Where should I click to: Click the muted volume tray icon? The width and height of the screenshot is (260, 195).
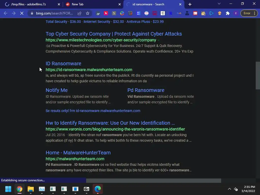(x=236, y=189)
